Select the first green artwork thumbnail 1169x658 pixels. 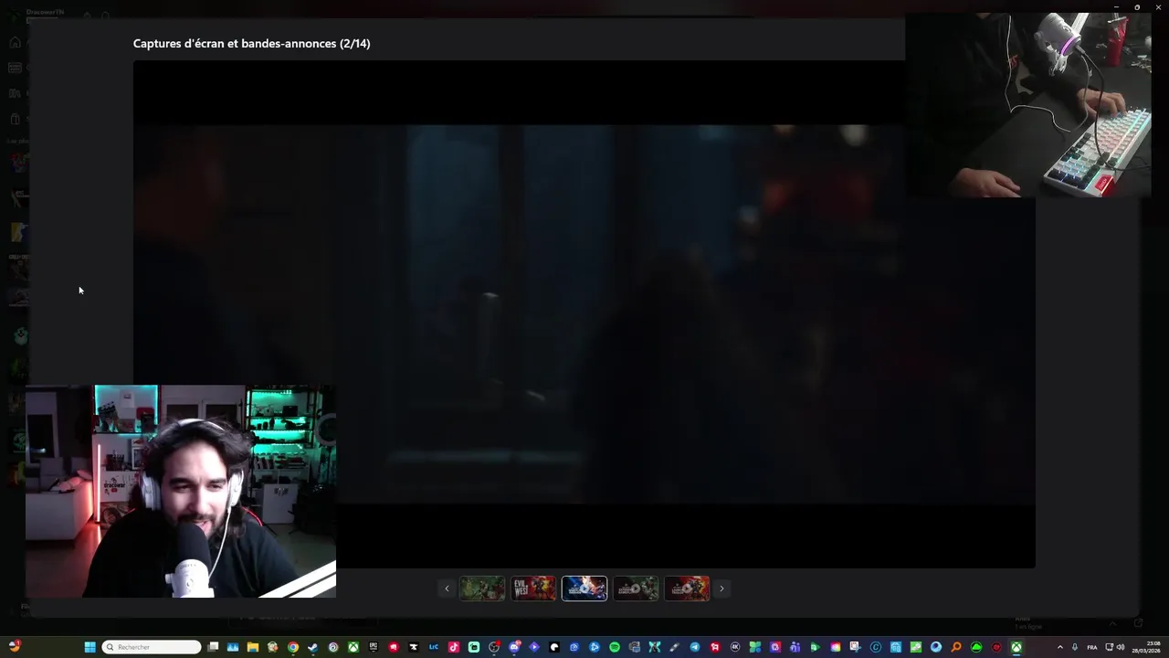(x=482, y=588)
